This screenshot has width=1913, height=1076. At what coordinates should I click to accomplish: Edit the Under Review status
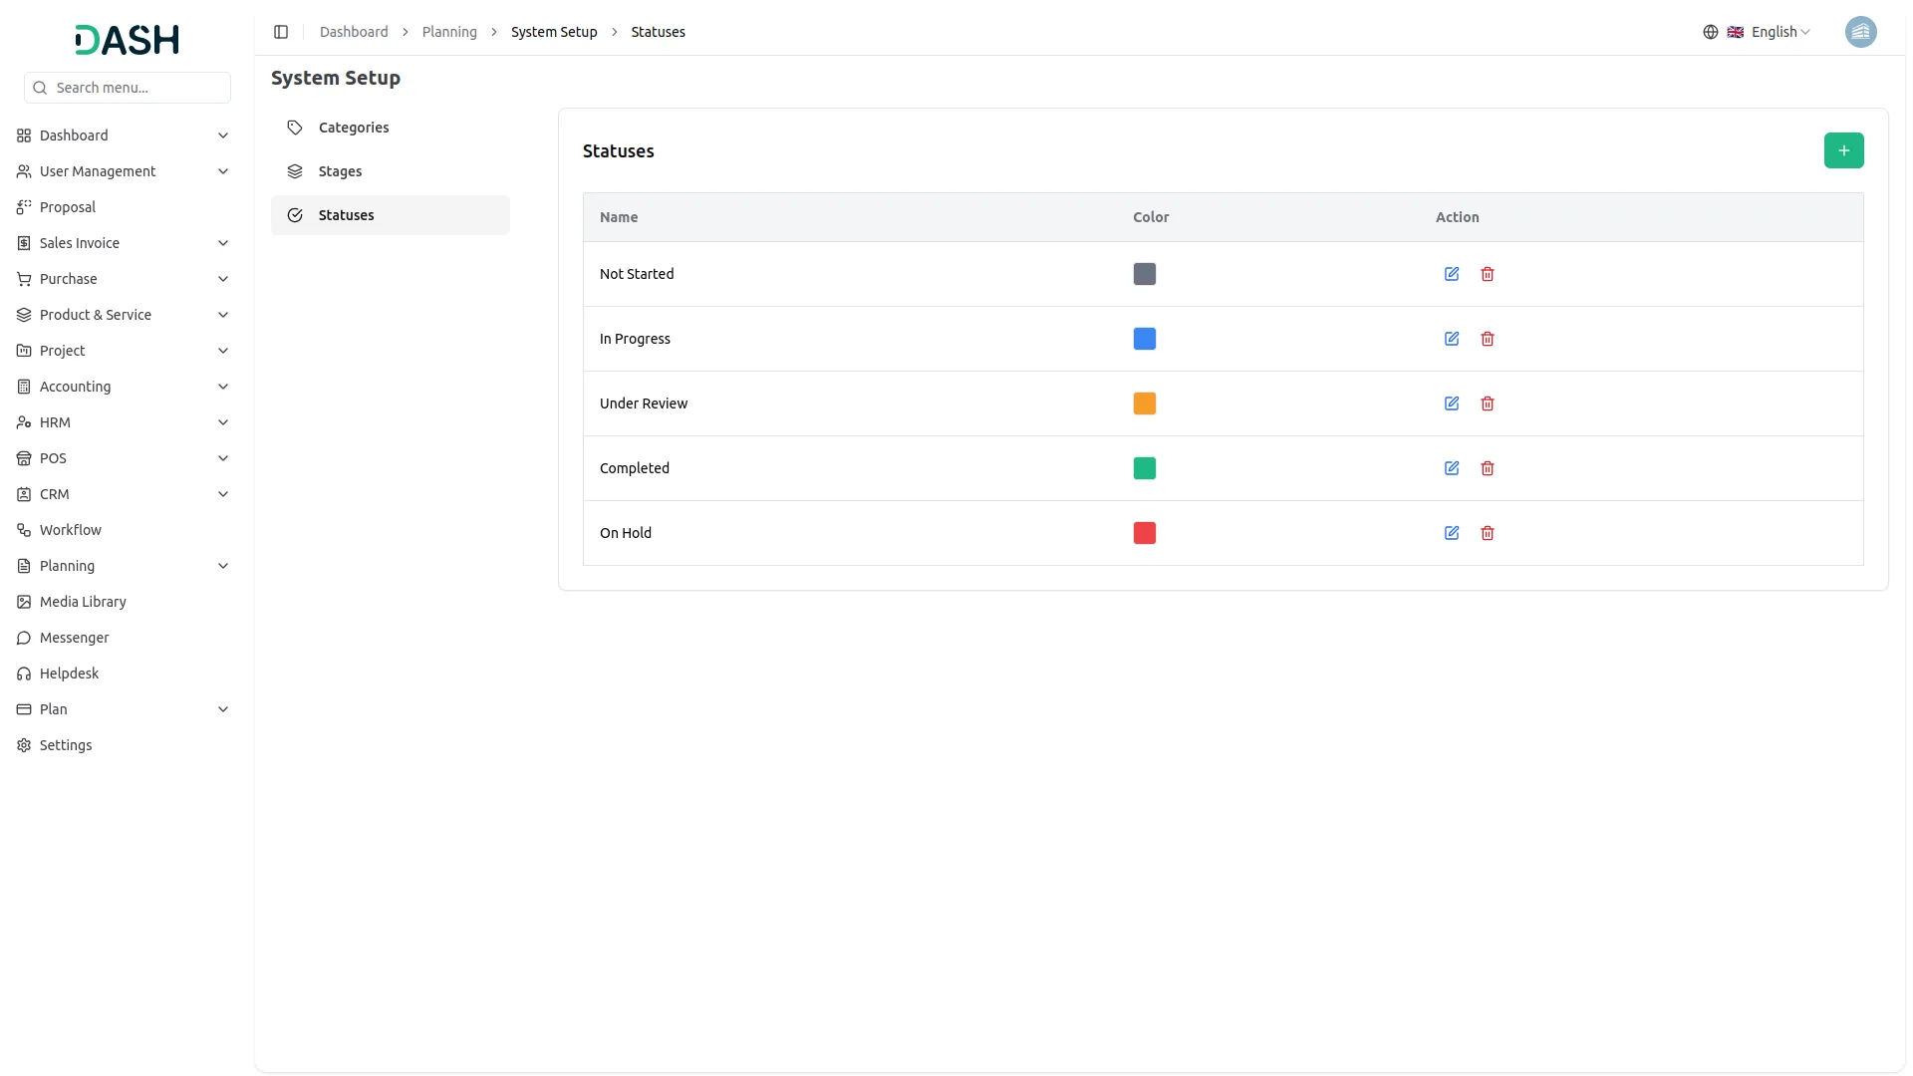pyautogui.click(x=1452, y=403)
